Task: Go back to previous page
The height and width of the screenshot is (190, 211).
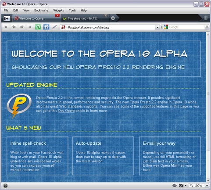Action: [14, 27]
